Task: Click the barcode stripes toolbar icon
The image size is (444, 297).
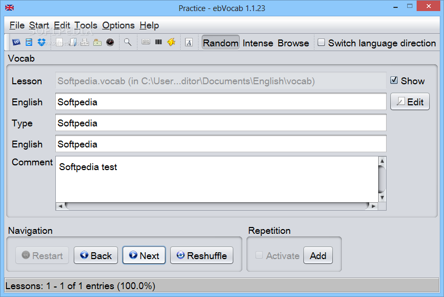Action: pyautogui.click(x=159, y=42)
